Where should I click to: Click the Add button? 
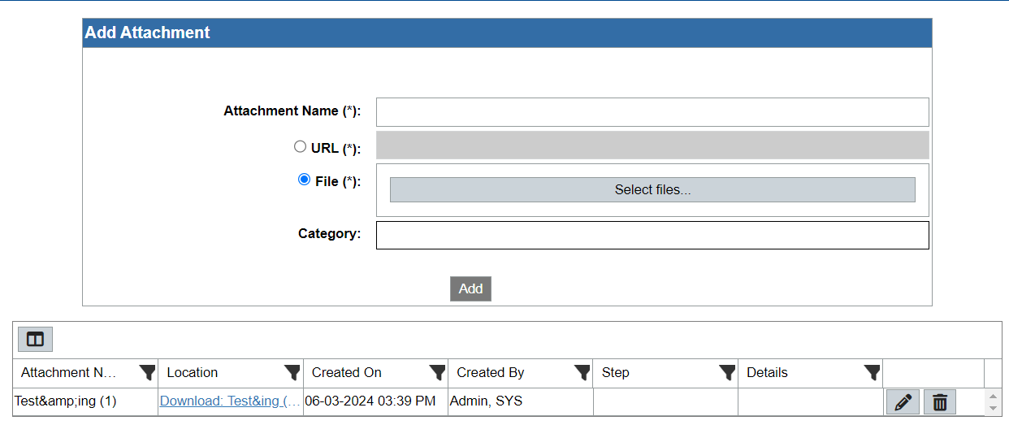click(x=470, y=288)
